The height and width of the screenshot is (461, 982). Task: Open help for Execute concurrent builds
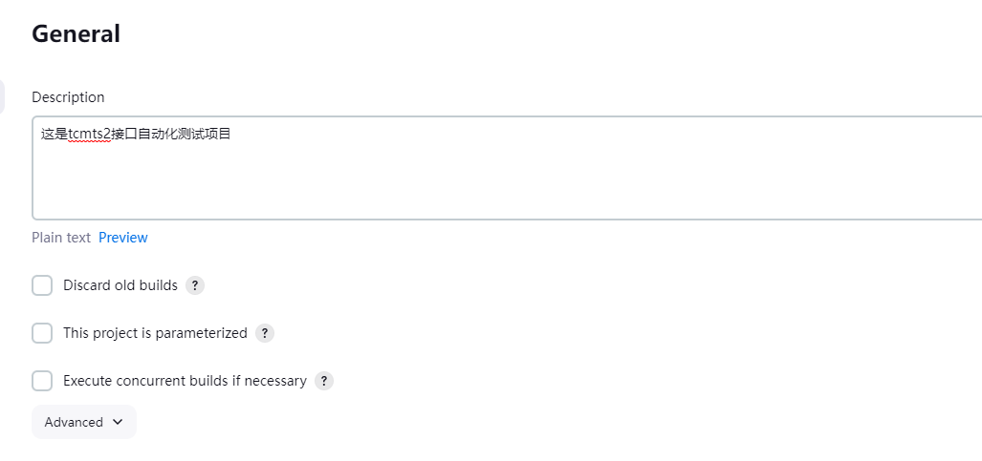point(324,381)
